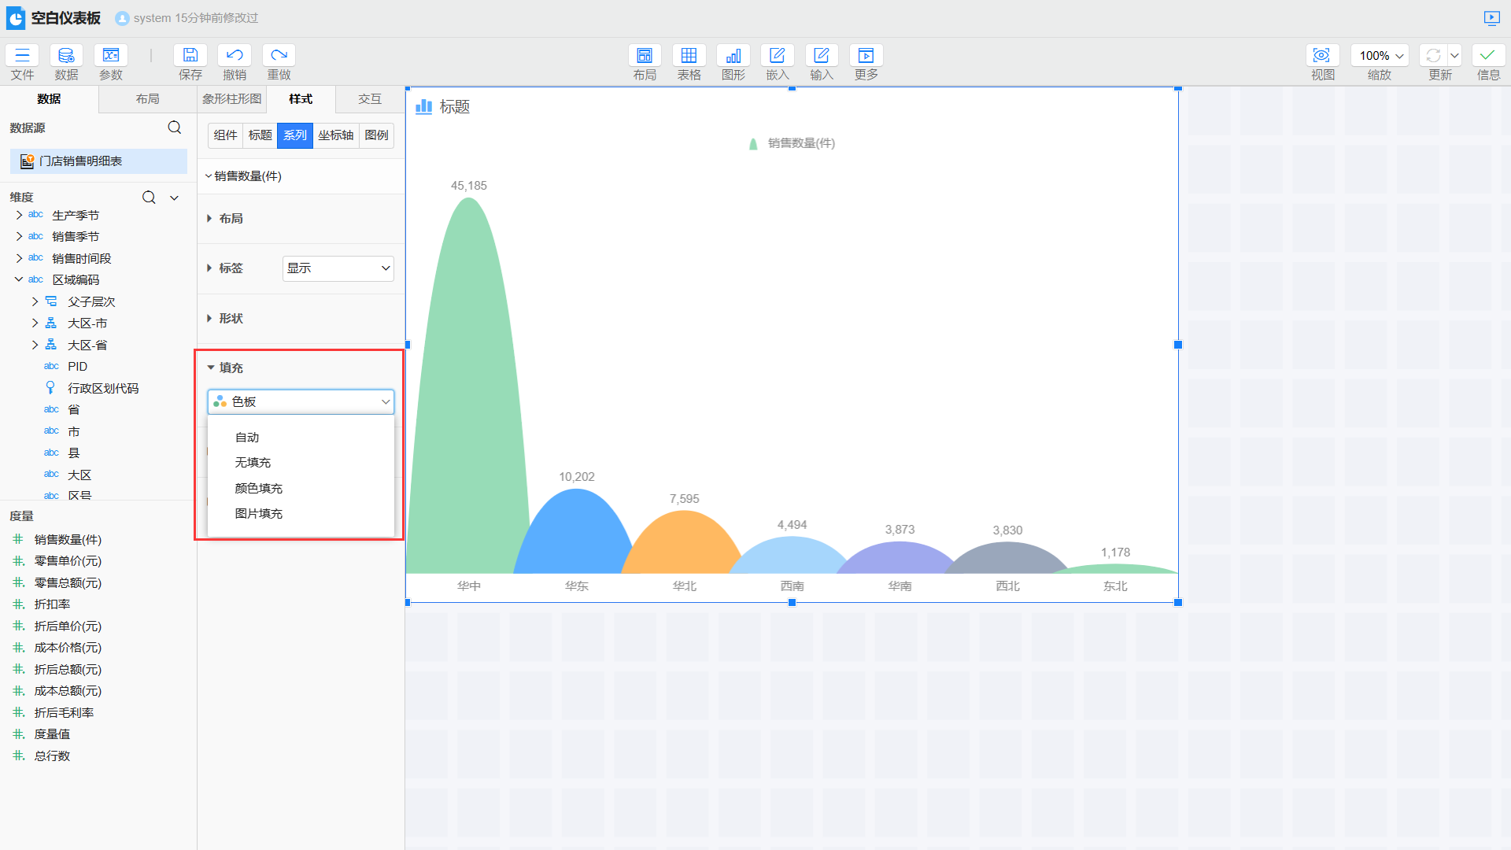The width and height of the screenshot is (1511, 850).
Task: Open the label display (显示) dropdown
Action: tap(338, 268)
